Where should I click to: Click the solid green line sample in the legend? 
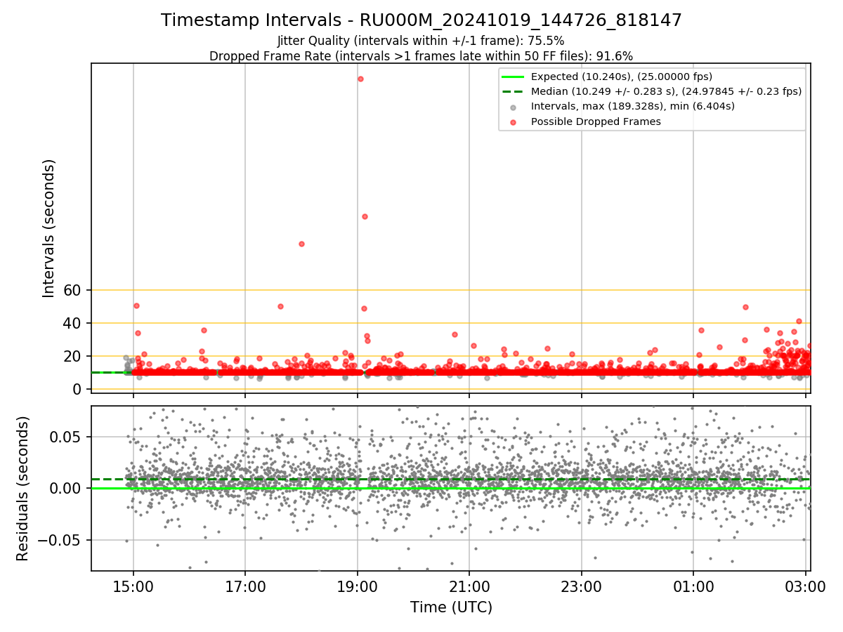[513, 77]
